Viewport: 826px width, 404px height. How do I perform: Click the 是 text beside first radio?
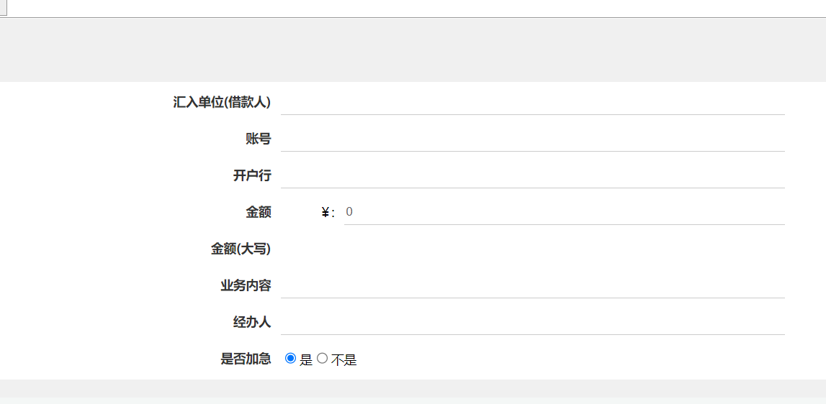coord(306,360)
